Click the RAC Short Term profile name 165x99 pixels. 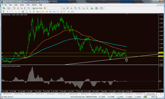pyautogui.click(x=78, y=97)
